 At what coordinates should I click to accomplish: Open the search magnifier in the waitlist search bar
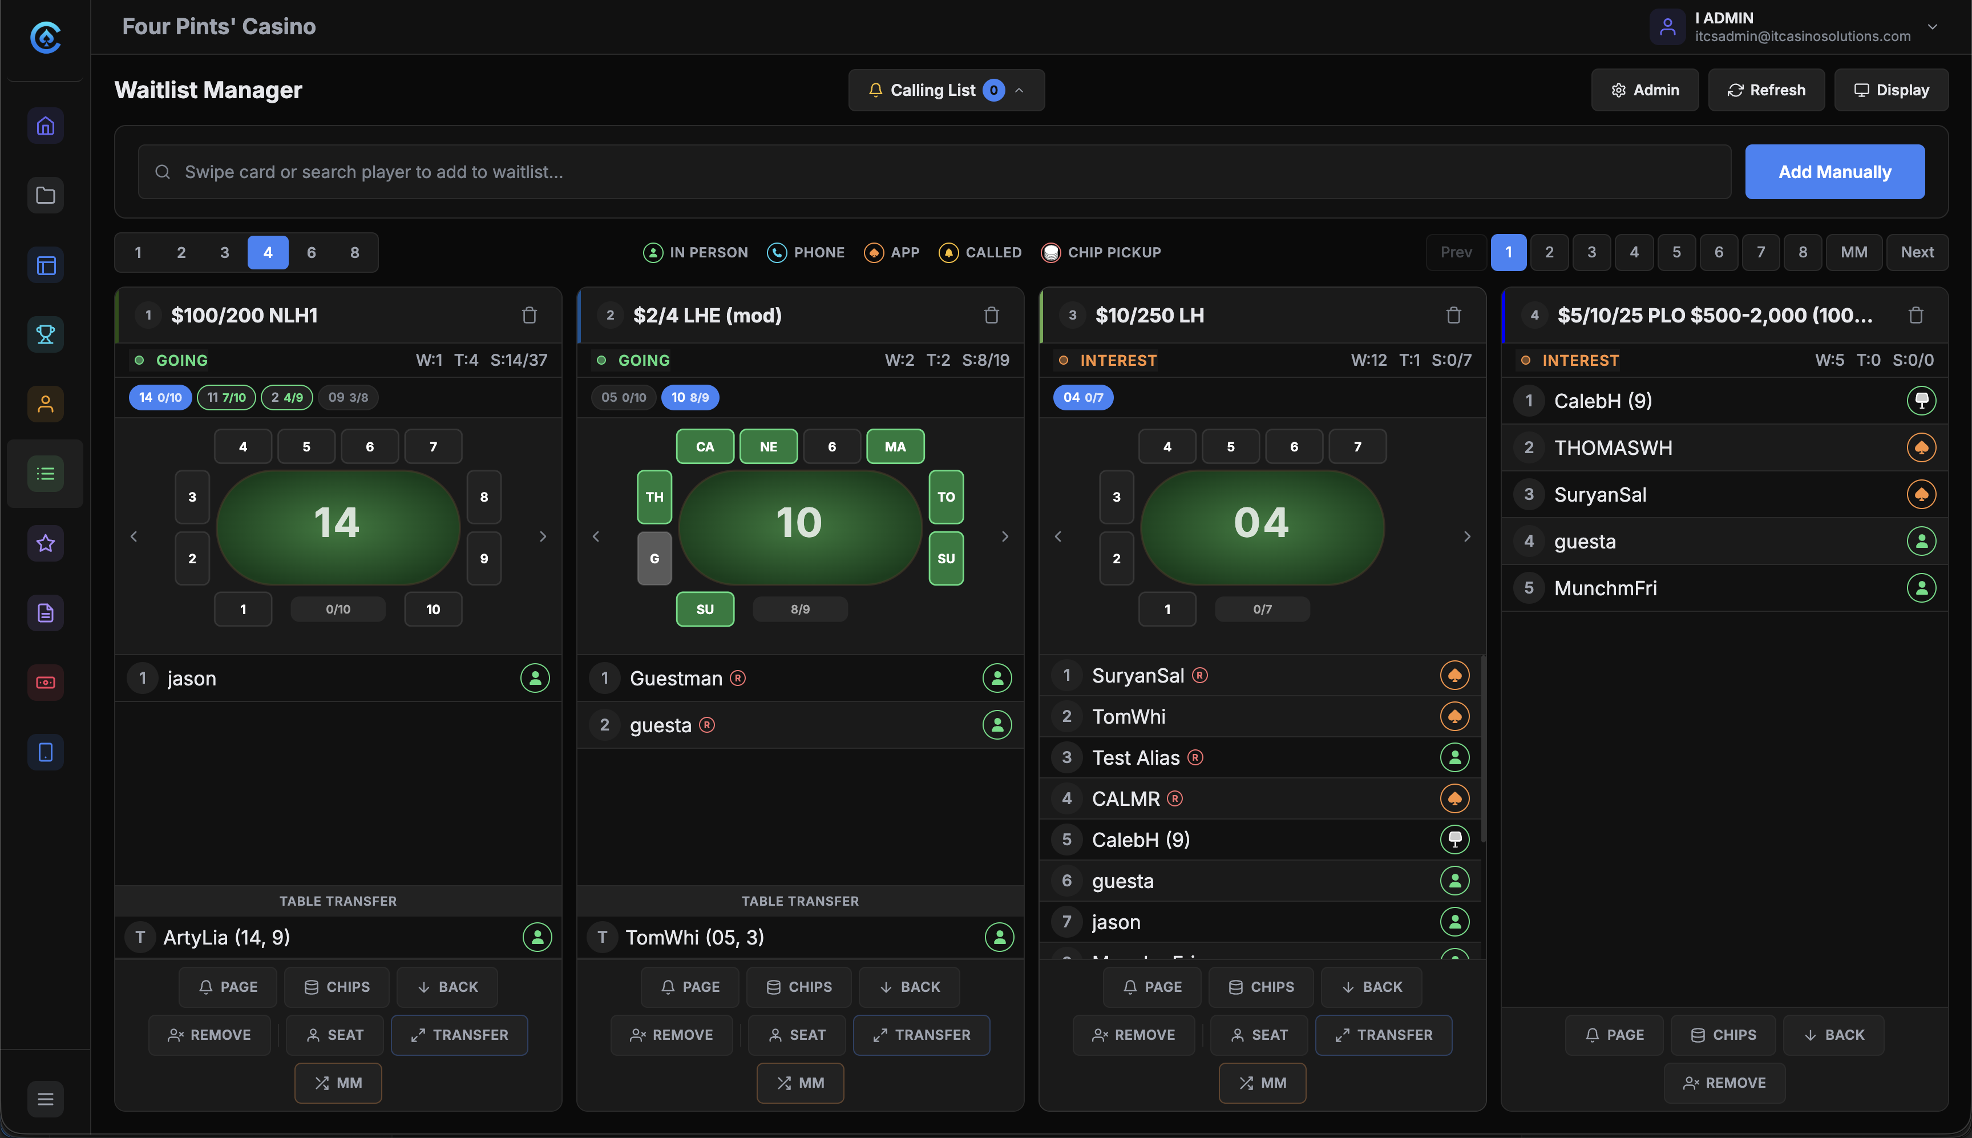click(163, 171)
